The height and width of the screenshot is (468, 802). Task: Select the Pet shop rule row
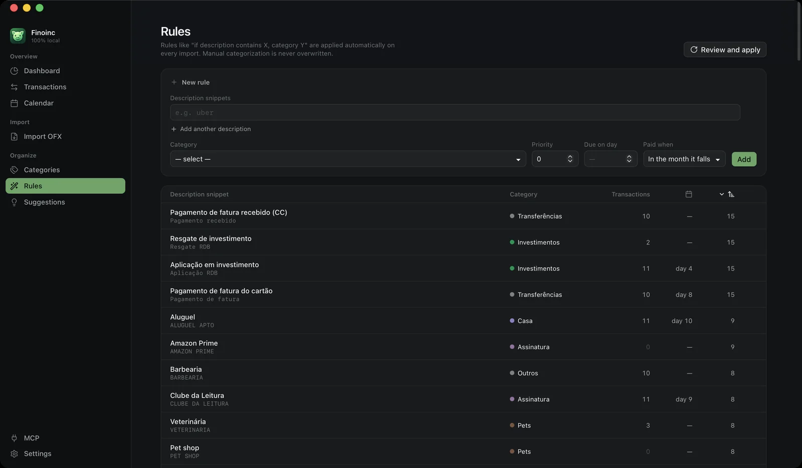(463, 451)
